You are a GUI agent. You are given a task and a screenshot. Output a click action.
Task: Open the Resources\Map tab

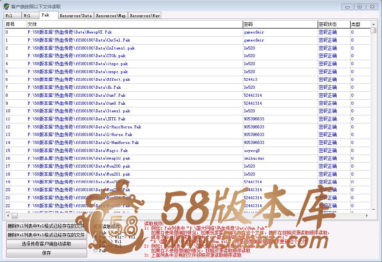[x=111, y=16]
